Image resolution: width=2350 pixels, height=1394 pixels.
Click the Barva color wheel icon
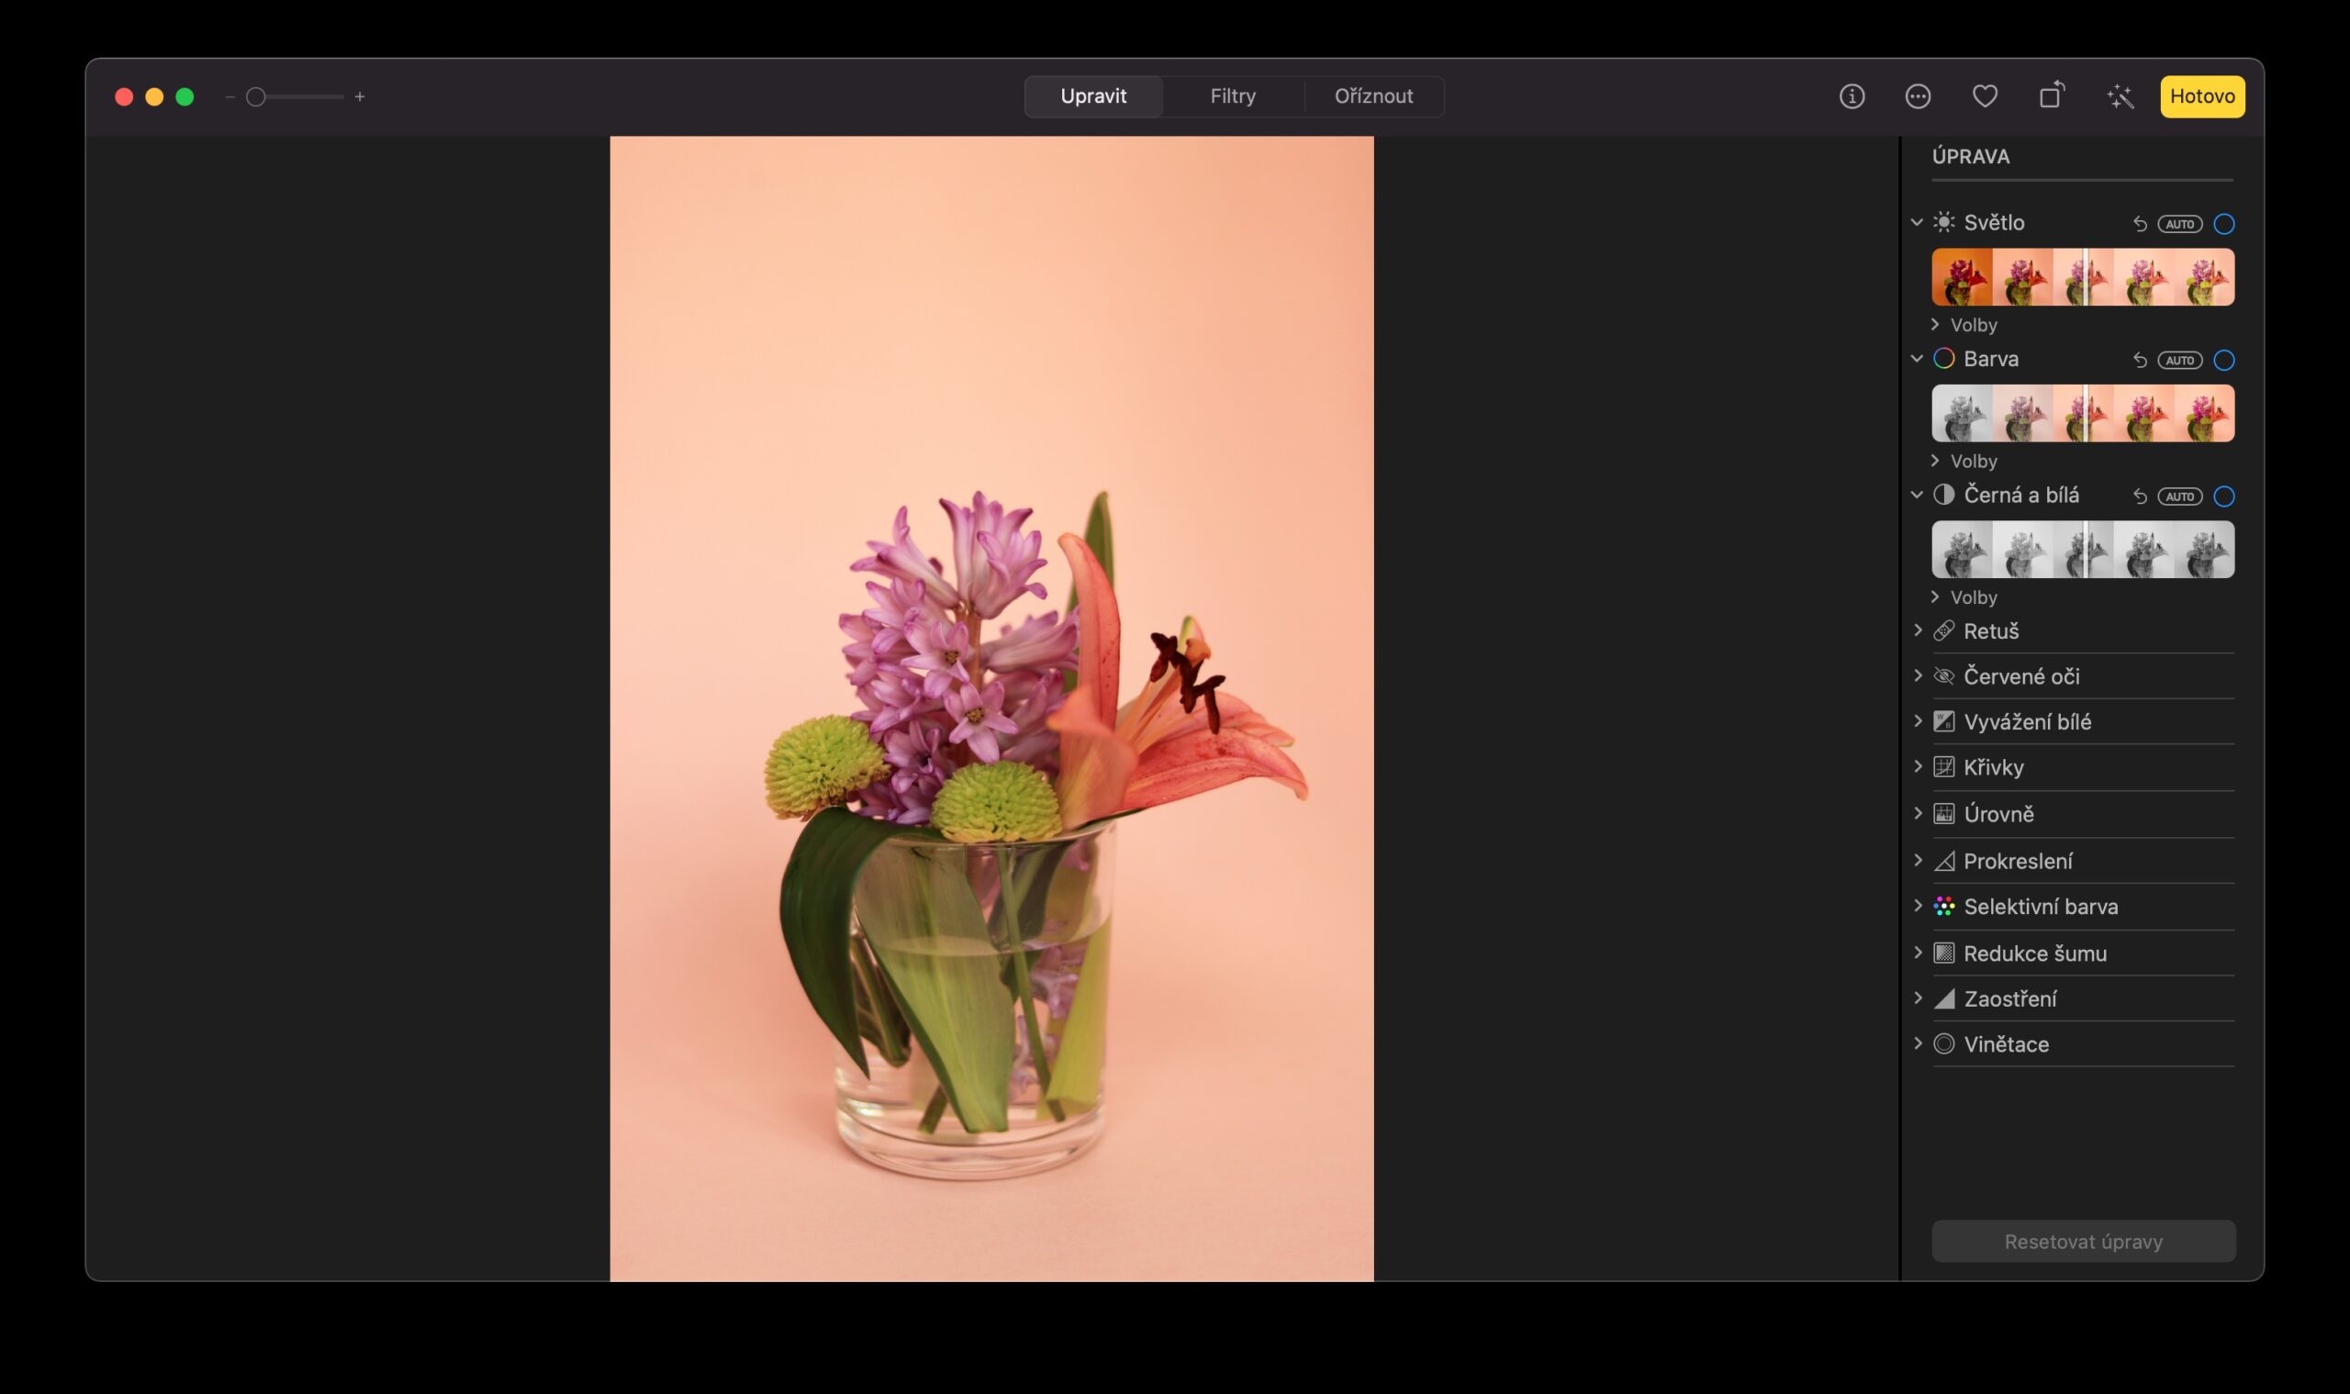1944,359
